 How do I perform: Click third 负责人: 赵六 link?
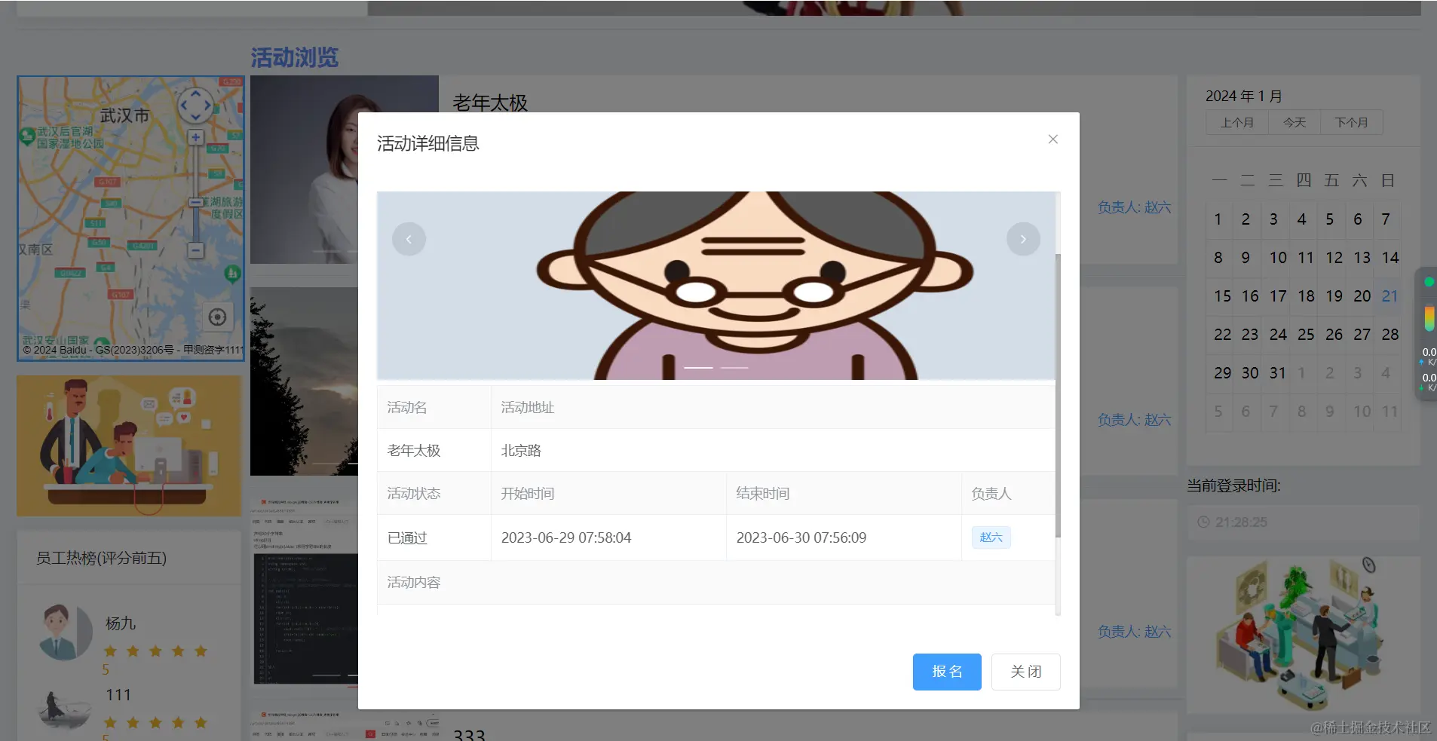tap(1134, 632)
